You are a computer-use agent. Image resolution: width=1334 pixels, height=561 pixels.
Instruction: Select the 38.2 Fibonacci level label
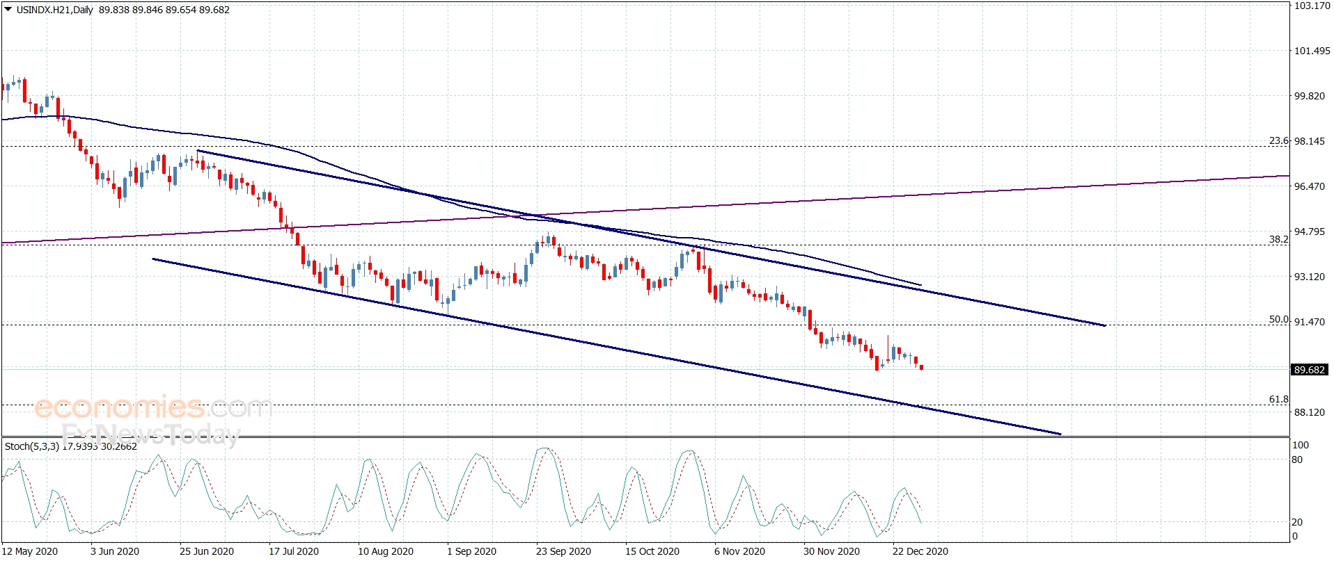(1278, 239)
